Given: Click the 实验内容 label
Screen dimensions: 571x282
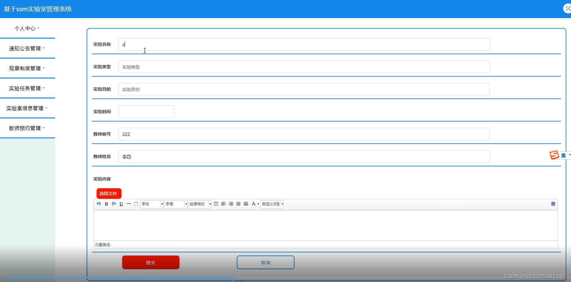Looking at the screenshot, I should [102, 179].
